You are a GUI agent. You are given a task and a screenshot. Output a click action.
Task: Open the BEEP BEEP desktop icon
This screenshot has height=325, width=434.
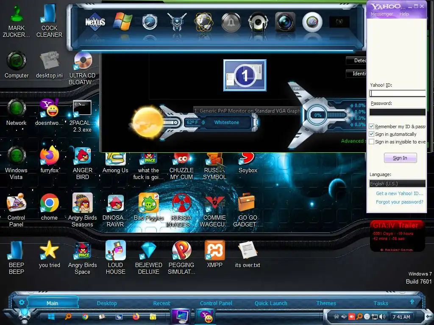(x=17, y=258)
